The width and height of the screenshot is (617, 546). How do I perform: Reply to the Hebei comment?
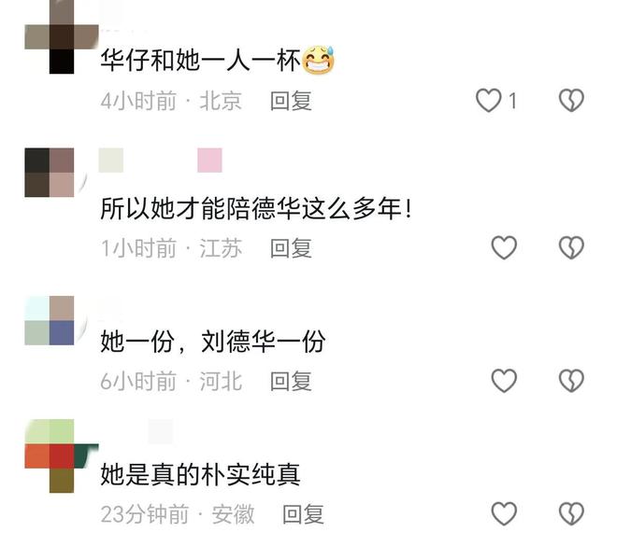click(291, 381)
